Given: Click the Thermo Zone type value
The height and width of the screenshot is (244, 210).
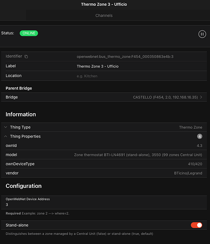Looking at the screenshot, I should click(x=191, y=127).
